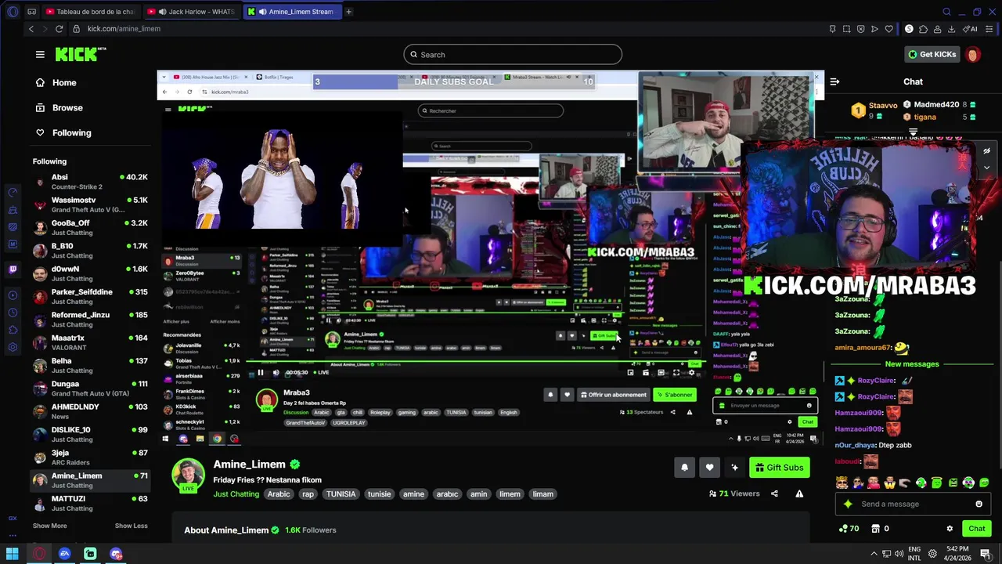Viewport: 1002px width, 564px height.
Task: Click the TUNISIA stream tag
Action: click(341, 494)
